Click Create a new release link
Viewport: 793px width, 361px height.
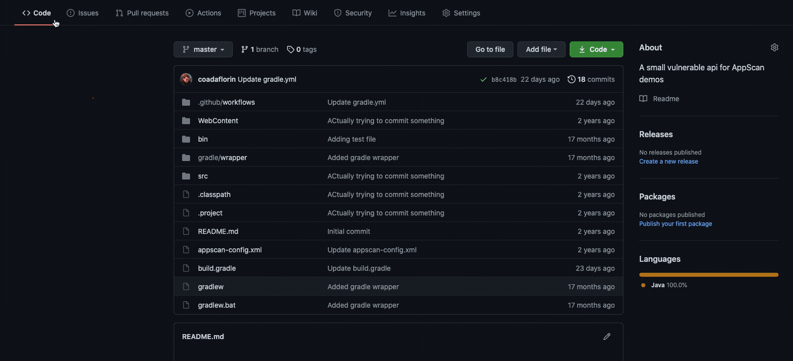click(x=668, y=162)
